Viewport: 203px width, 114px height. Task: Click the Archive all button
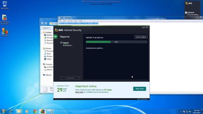click(x=70, y=78)
